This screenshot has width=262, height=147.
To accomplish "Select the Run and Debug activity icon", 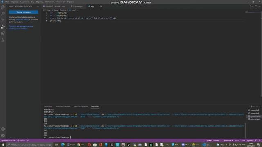I will pyautogui.click(x=3, y=27).
